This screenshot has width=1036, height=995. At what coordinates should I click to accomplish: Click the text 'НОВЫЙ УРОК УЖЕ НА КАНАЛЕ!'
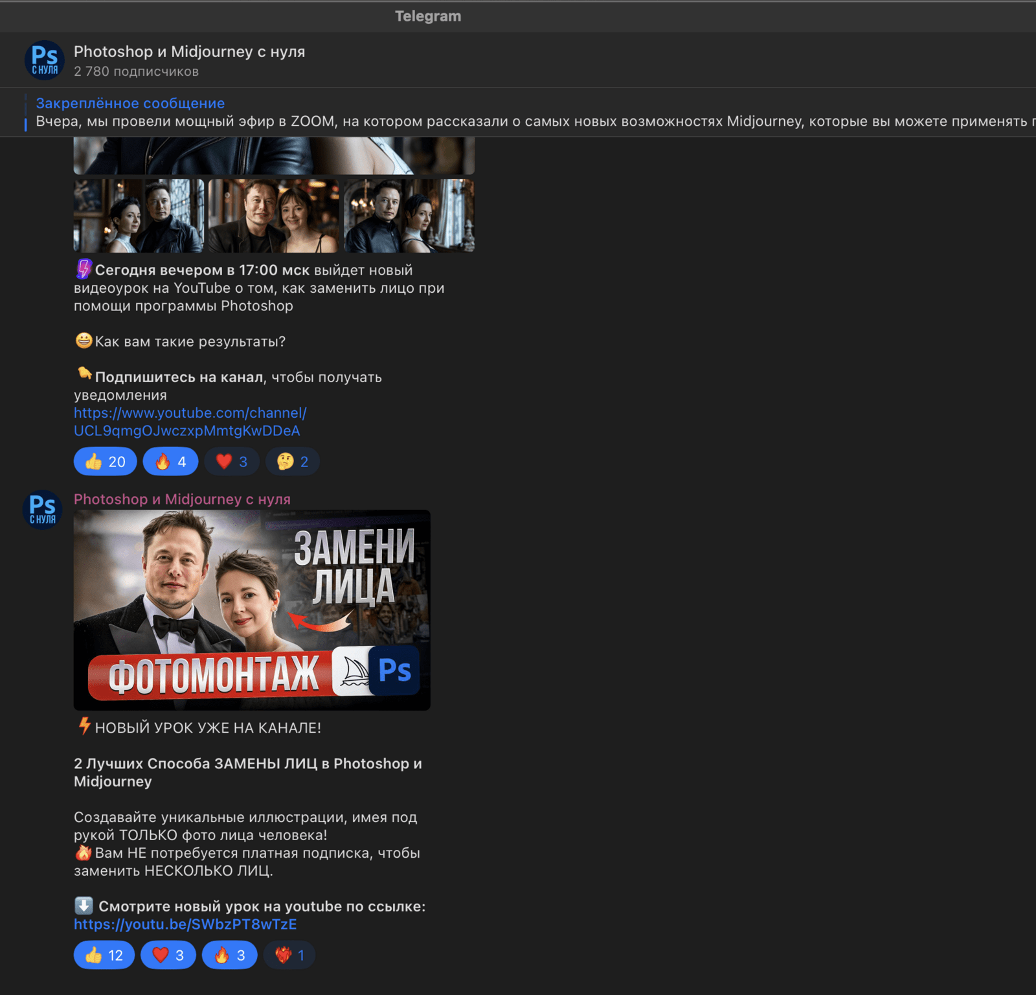pos(208,728)
